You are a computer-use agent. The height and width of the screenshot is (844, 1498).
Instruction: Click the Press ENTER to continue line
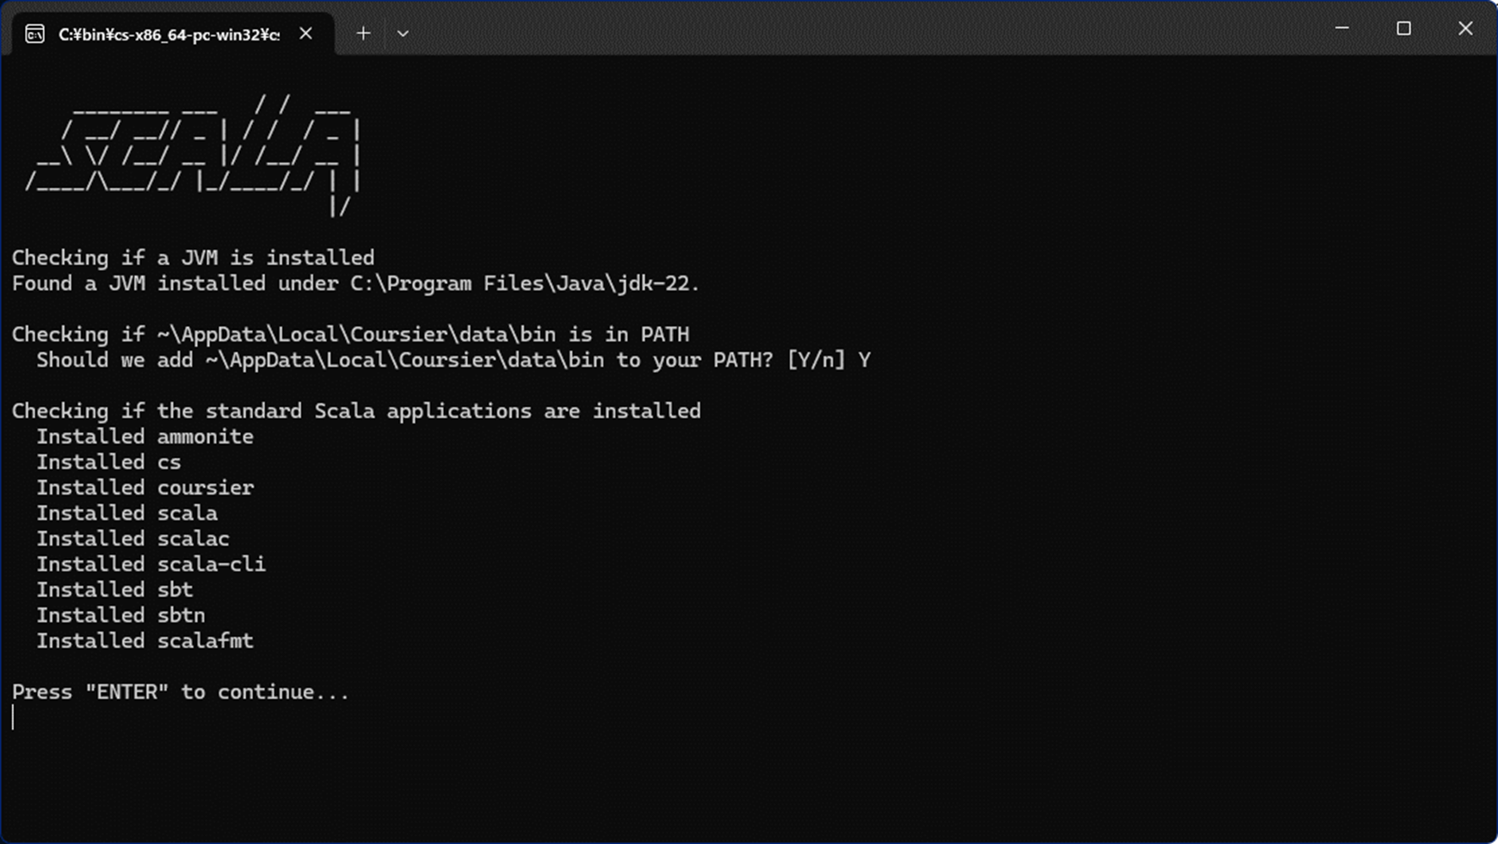pos(180,691)
